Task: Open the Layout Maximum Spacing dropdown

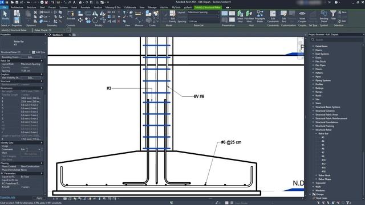Action: pos(204,12)
